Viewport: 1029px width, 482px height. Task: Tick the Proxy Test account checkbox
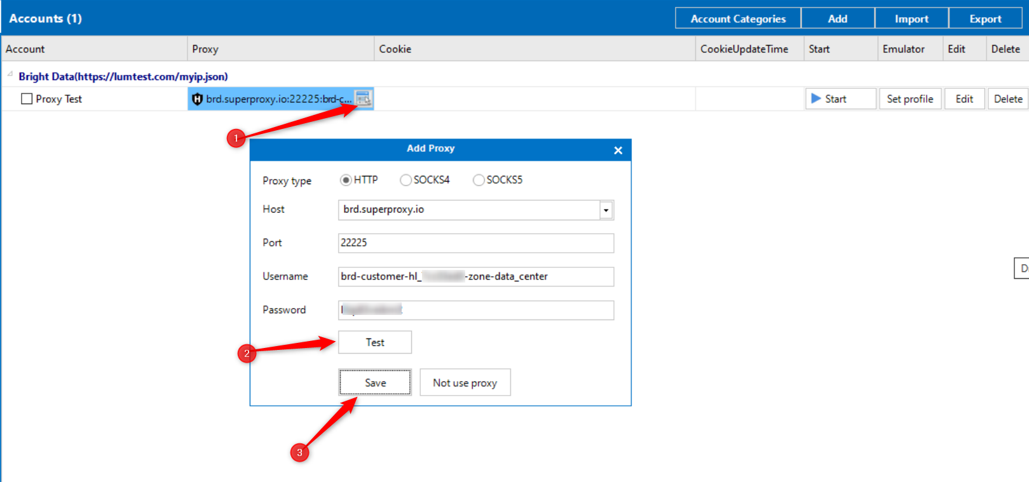coord(27,99)
